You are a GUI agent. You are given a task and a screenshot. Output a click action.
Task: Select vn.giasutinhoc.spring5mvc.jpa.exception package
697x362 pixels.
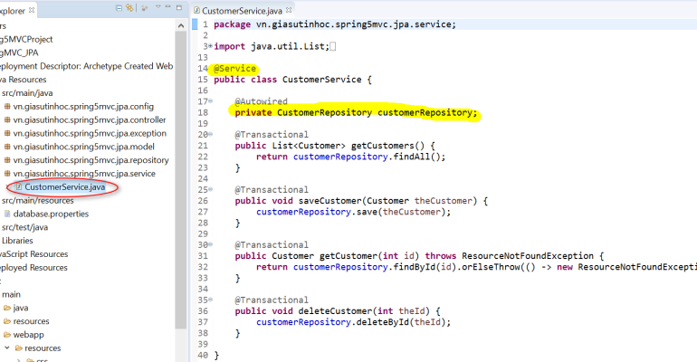click(x=90, y=133)
